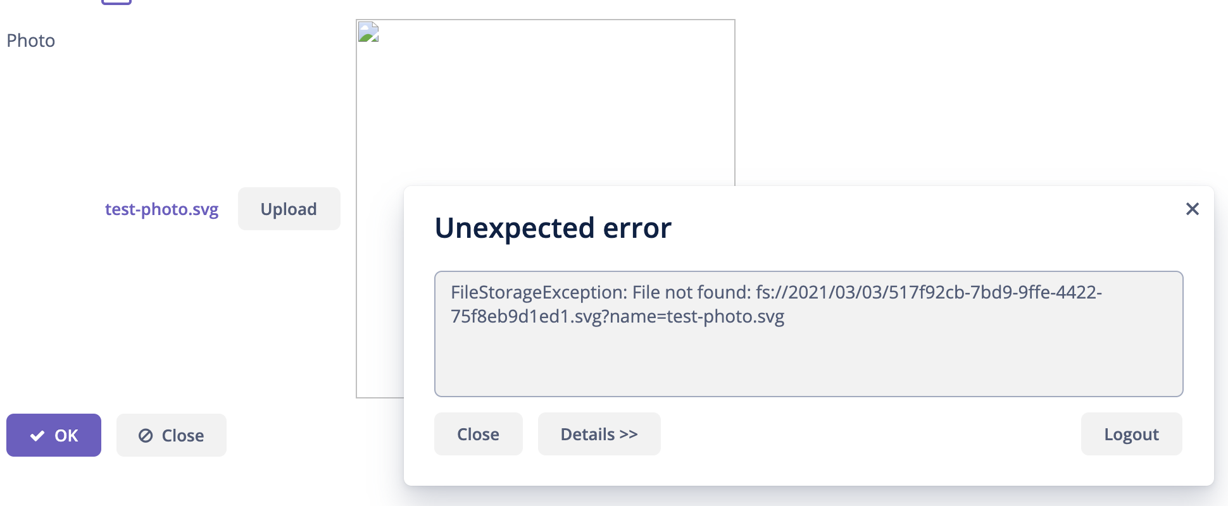Click the prohibition icon on the Close button
Image resolution: width=1228 pixels, height=506 pixels.
click(146, 435)
